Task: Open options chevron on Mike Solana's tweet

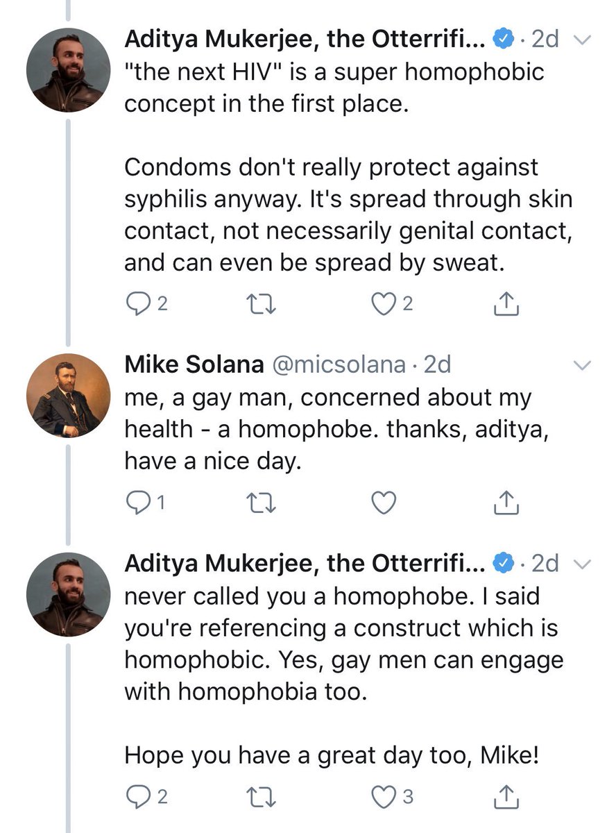Action: point(583,365)
